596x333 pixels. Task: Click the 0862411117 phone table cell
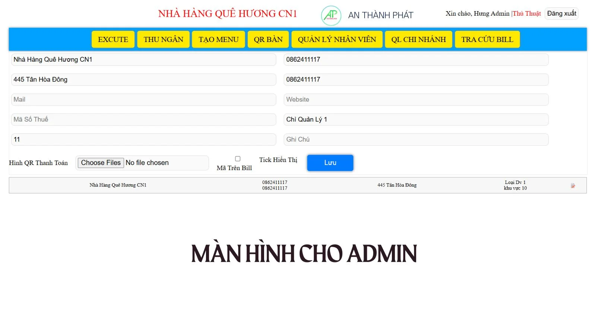click(275, 185)
